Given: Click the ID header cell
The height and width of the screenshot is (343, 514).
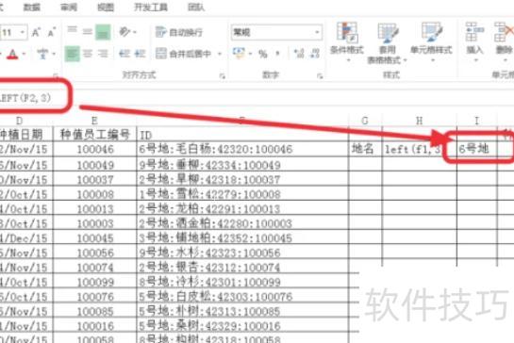Looking at the screenshot, I should pos(242,135).
